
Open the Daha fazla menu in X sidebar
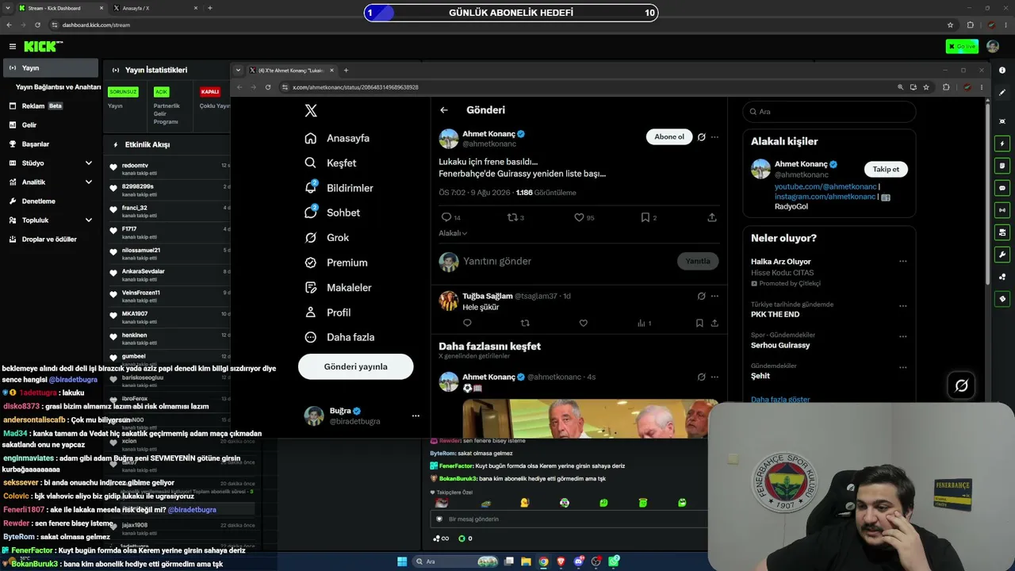coord(339,337)
